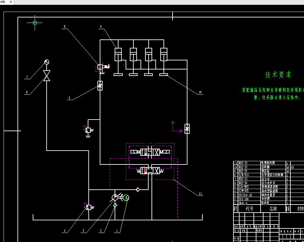Click the 液压缸 name cell
304x242 pixels.
(x=273, y=171)
